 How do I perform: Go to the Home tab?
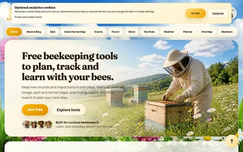tap(14, 32)
